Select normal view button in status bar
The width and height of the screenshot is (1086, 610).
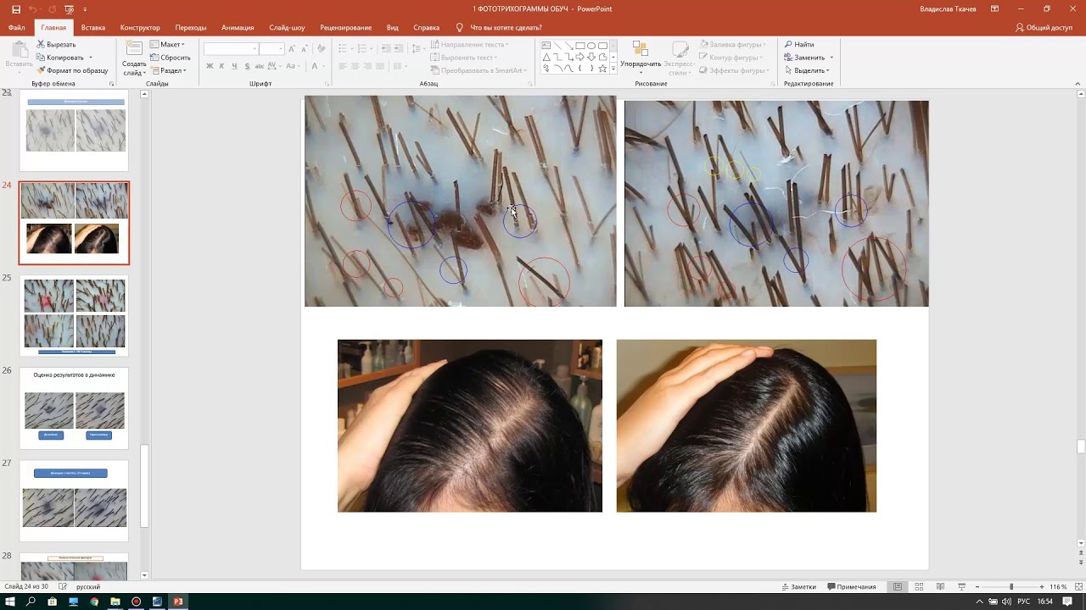click(898, 586)
